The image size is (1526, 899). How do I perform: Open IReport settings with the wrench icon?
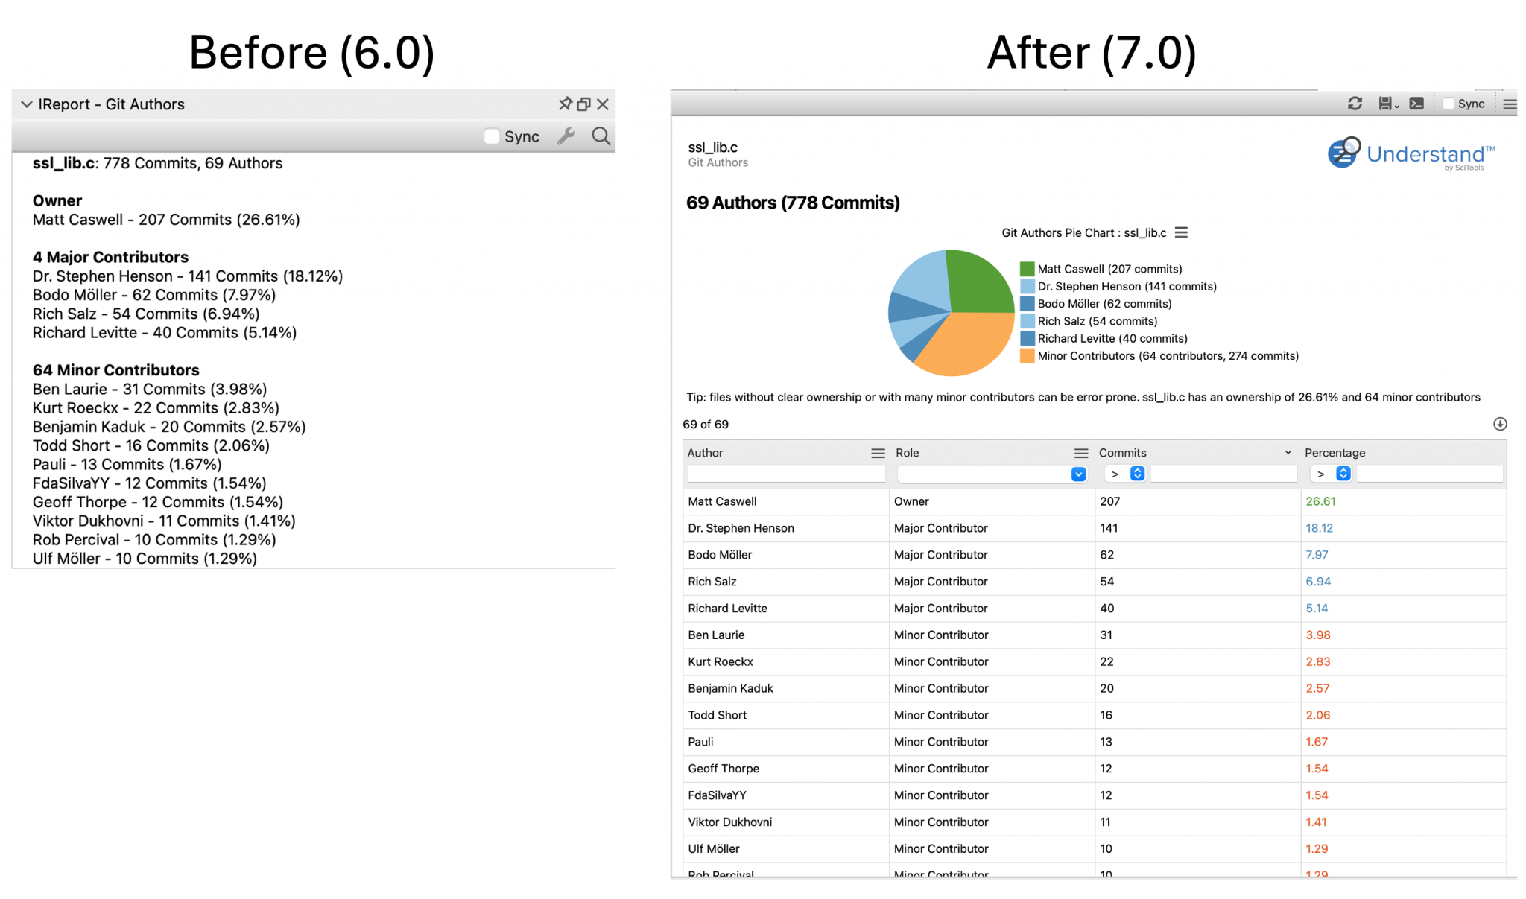pos(566,137)
